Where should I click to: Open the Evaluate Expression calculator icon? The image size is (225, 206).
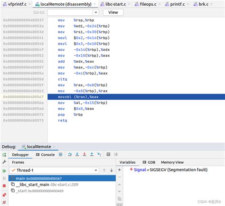pos(108,154)
